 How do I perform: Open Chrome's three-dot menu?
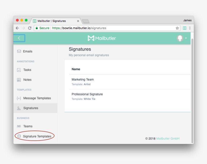(x=190, y=28)
